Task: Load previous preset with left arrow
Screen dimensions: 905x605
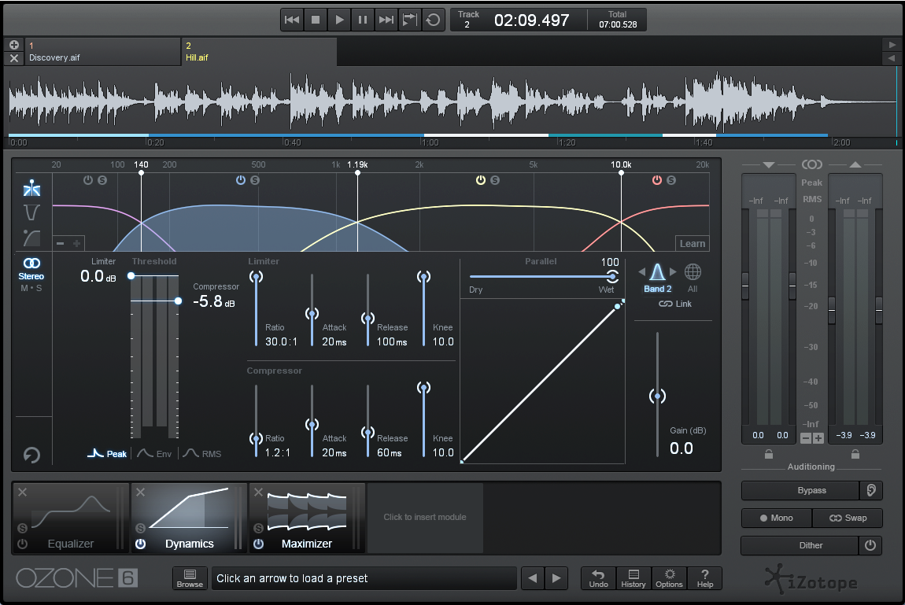Action: (x=533, y=578)
